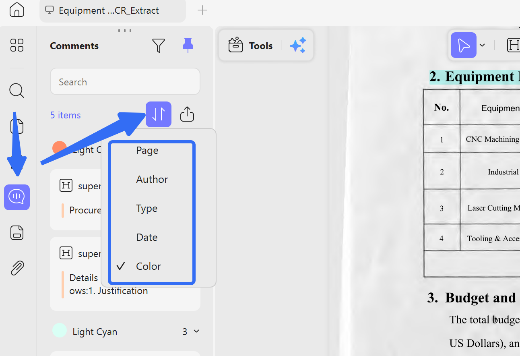Open the sort comments button

pos(159,114)
